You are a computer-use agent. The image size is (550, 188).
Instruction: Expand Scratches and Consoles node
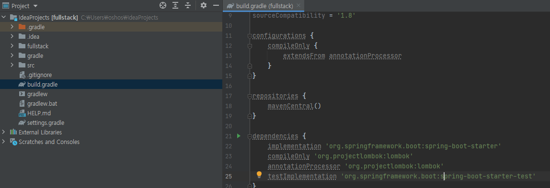tap(4, 142)
